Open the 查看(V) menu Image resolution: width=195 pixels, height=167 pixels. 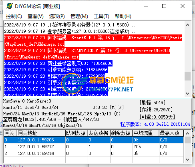tap(36, 16)
